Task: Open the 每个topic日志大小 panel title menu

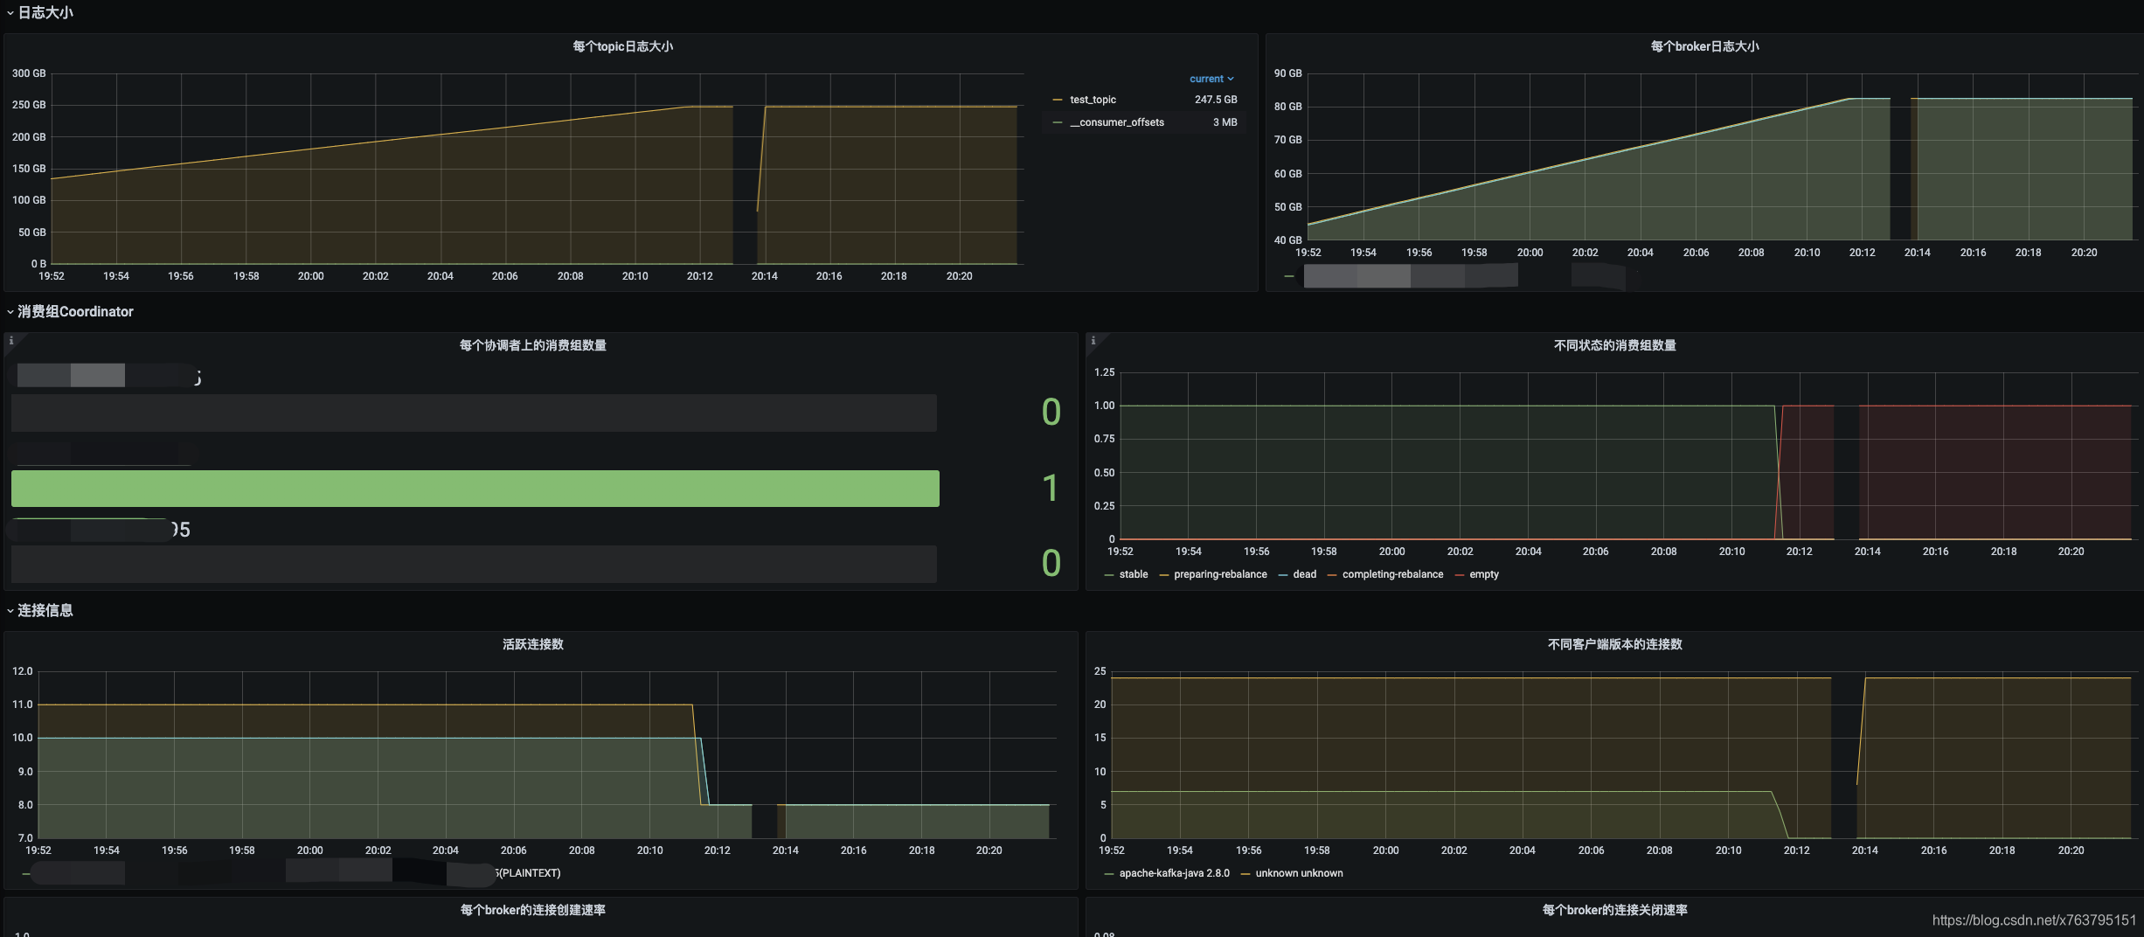Action: pyautogui.click(x=623, y=46)
